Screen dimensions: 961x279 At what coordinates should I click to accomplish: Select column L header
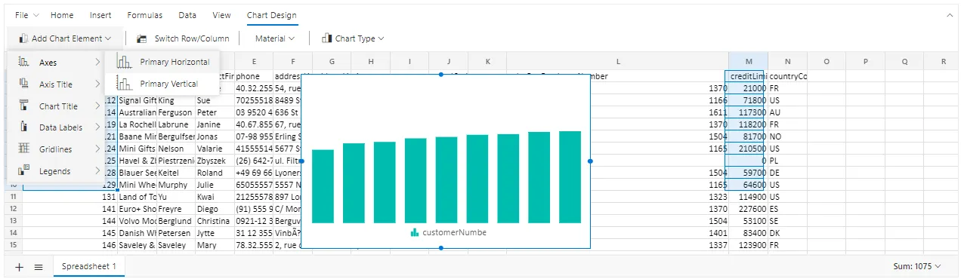click(x=618, y=61)
